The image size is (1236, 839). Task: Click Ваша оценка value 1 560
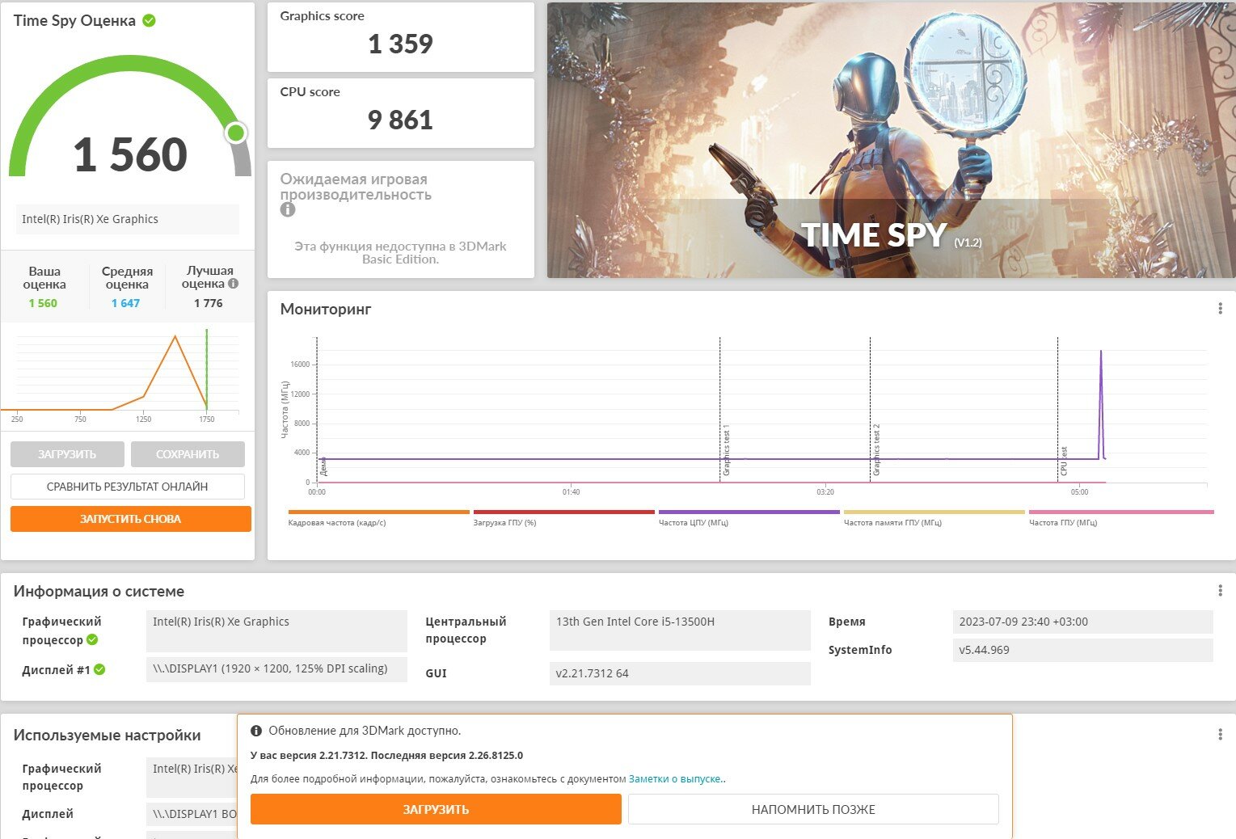click(43, 303)
